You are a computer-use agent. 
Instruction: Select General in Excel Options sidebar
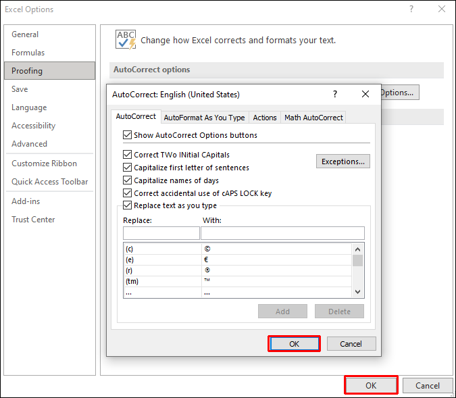(49, 34)
